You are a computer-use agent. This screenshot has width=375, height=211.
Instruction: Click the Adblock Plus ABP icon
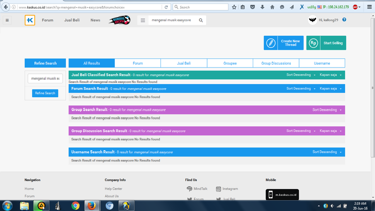pyautogui.click(x=355, y=7)
